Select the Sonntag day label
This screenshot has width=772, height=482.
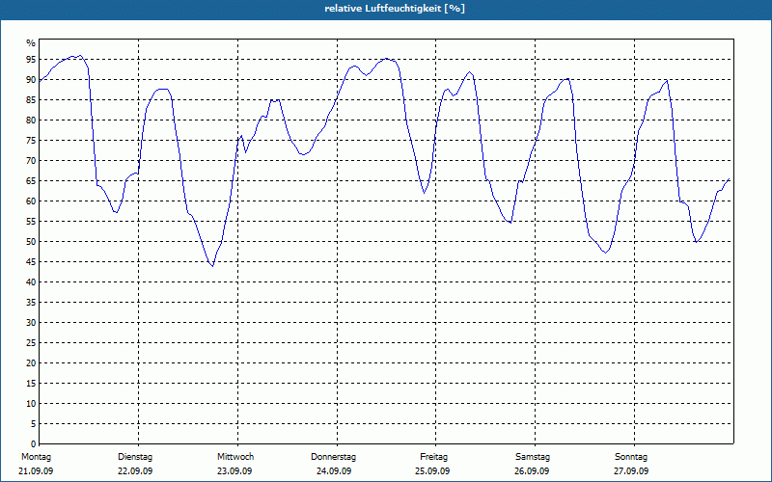[x=631, y=457]
